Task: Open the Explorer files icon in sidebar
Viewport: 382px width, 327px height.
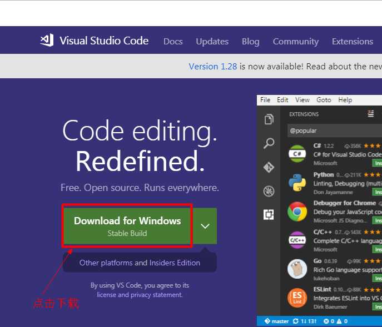Action: pyautogui.click(x=269, y=119)
